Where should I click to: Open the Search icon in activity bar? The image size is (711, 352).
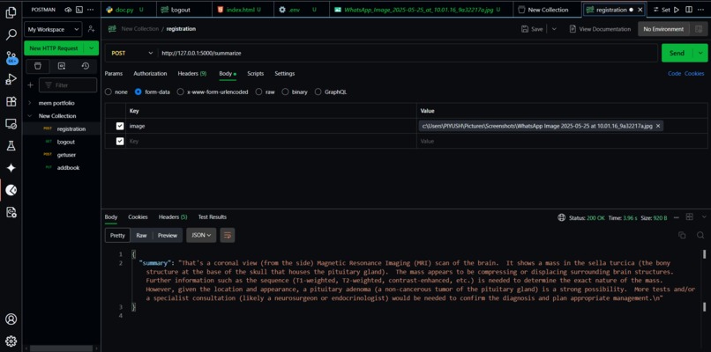click(x=11, y=34)
